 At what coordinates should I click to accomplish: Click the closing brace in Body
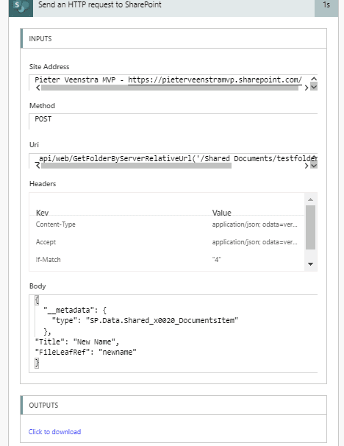pyautogui.click(x=37, y=363)
